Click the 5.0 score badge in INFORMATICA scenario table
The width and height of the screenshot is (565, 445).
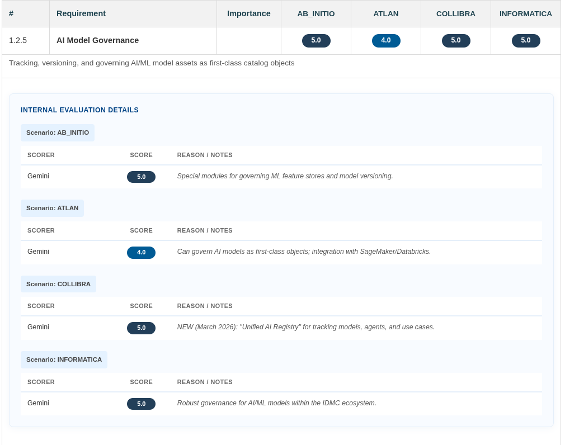pos(141,404)
